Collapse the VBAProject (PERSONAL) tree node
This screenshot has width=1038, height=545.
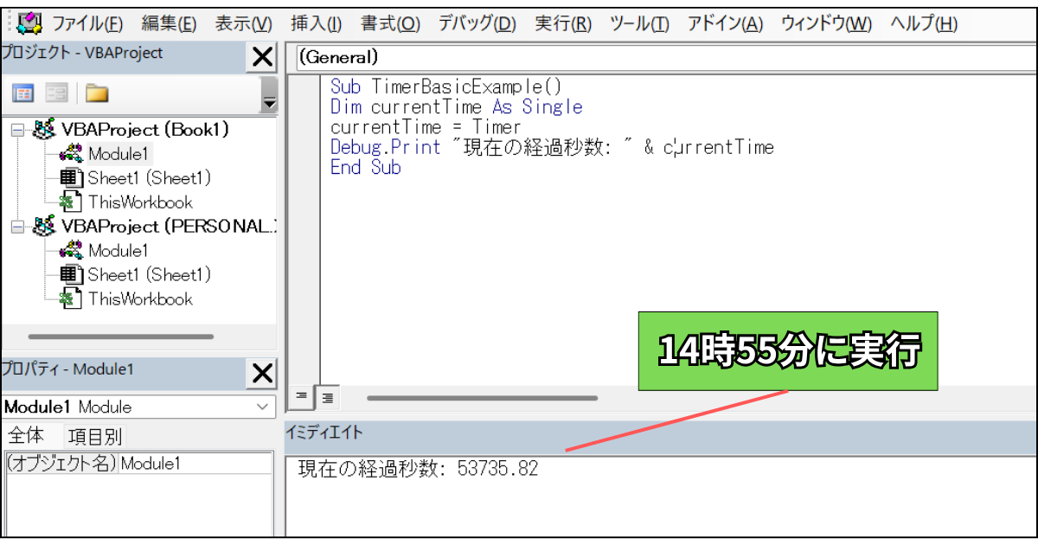pyautogui.click(x=17, y=227)
